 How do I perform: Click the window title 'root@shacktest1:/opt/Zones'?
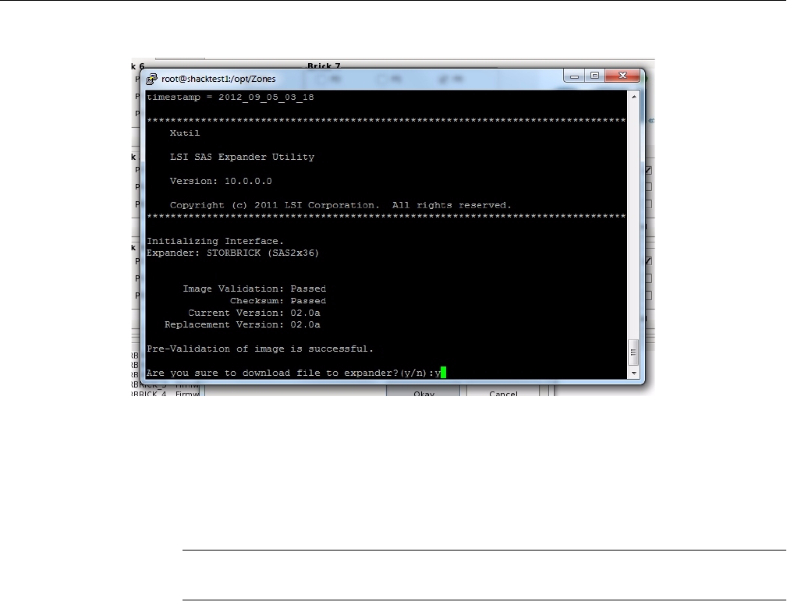click(x=218, y=79)
